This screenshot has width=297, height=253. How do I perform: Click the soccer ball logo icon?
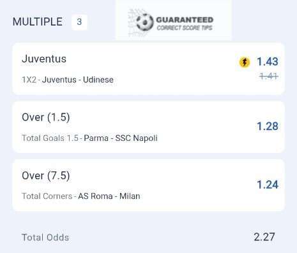[145, 22]
